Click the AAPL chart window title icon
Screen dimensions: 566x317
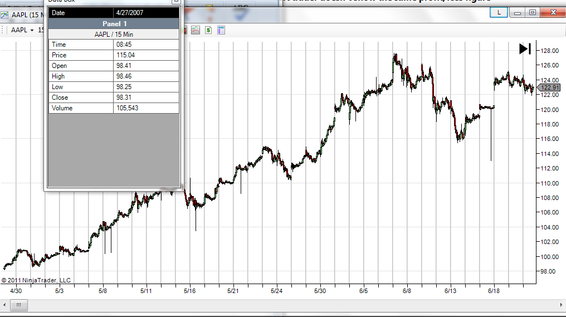pos(4,15)
